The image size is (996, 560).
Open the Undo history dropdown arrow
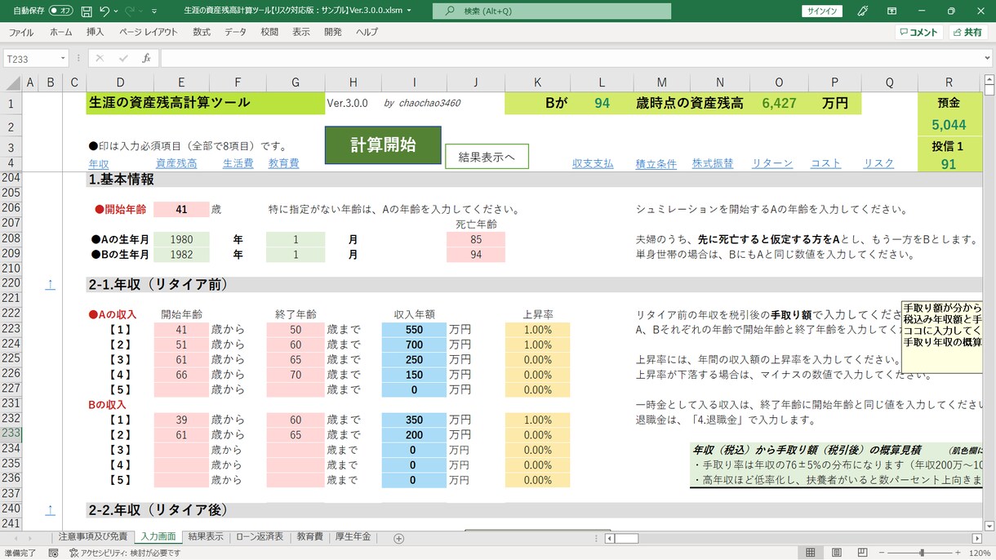coord(117,11)
